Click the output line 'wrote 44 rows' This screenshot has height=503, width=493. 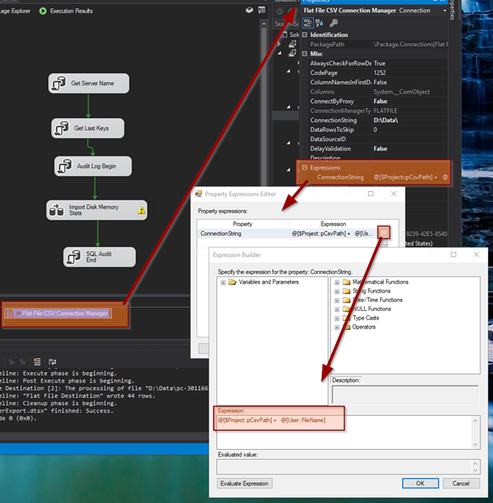pos(77,396)
